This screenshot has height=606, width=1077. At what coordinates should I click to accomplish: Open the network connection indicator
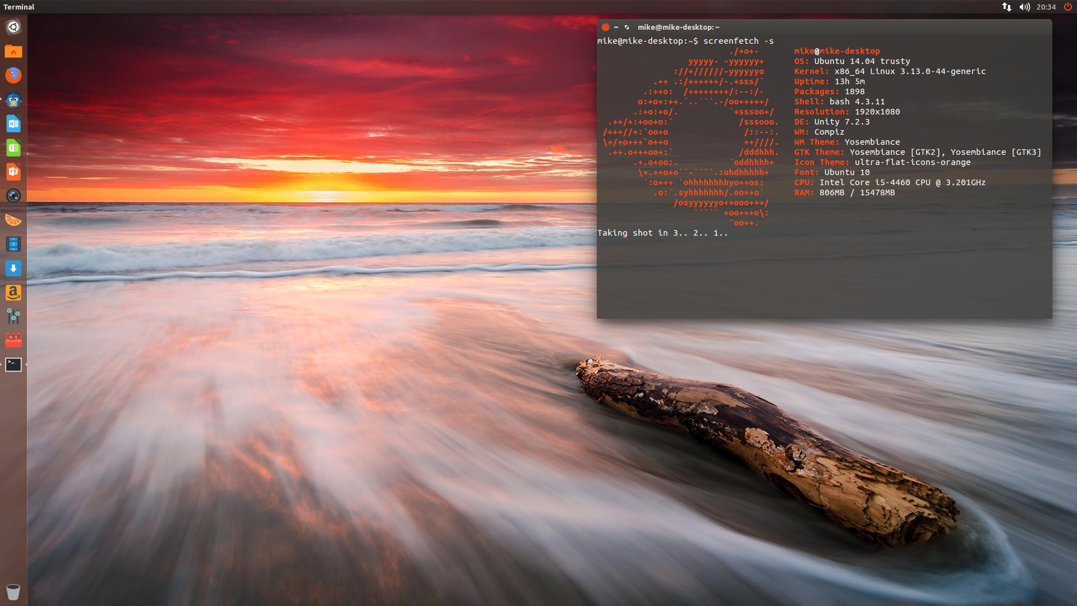click(x=1006, y=7)
